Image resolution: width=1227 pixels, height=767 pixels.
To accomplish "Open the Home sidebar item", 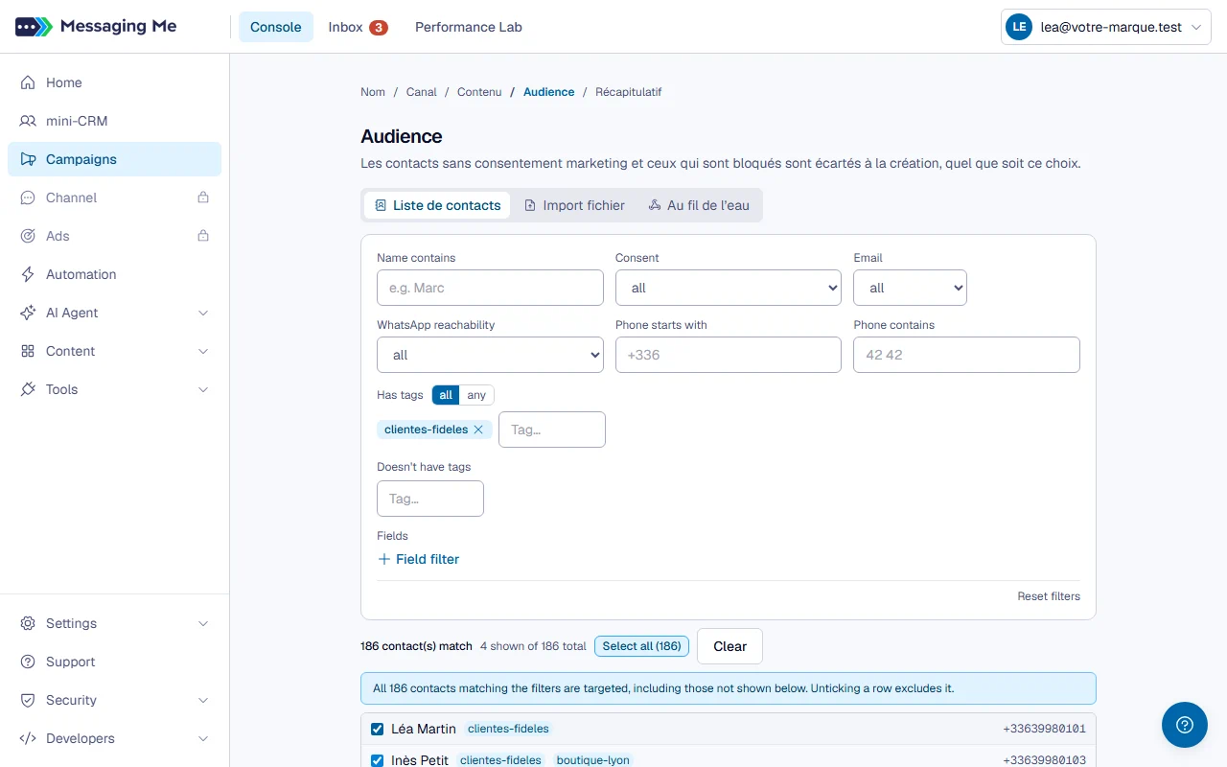I will click(x=114, y=82).
